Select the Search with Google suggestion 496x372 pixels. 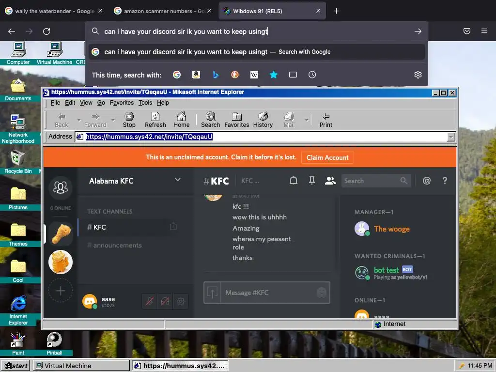257,52
